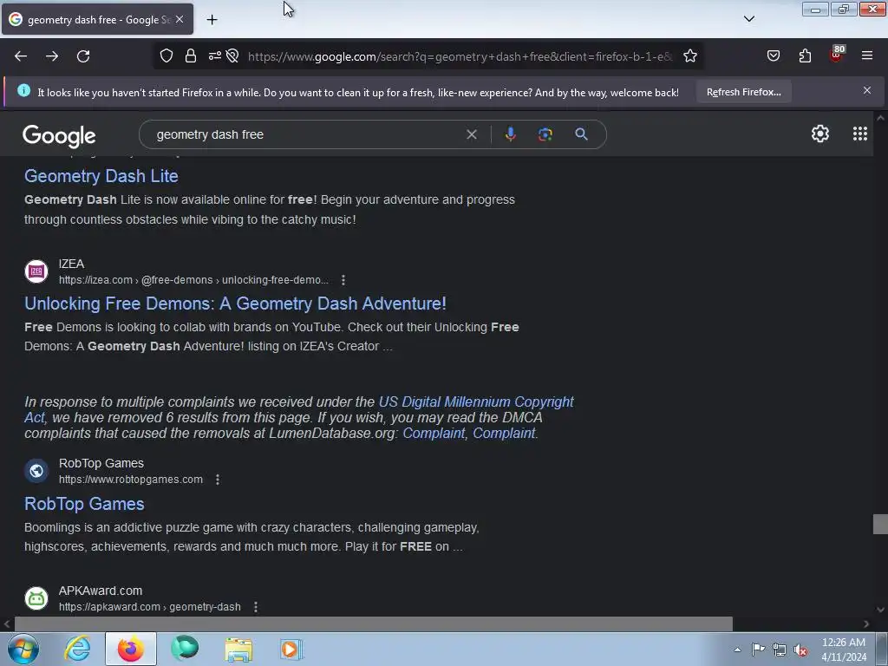The width and height of the screenshot is (888, 666).
Task: Switch to Firefox taskbar button
Action: tap(131, 649)
